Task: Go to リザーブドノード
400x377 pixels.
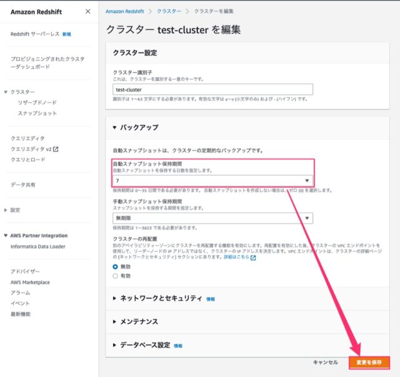Action: pos(37,102)
